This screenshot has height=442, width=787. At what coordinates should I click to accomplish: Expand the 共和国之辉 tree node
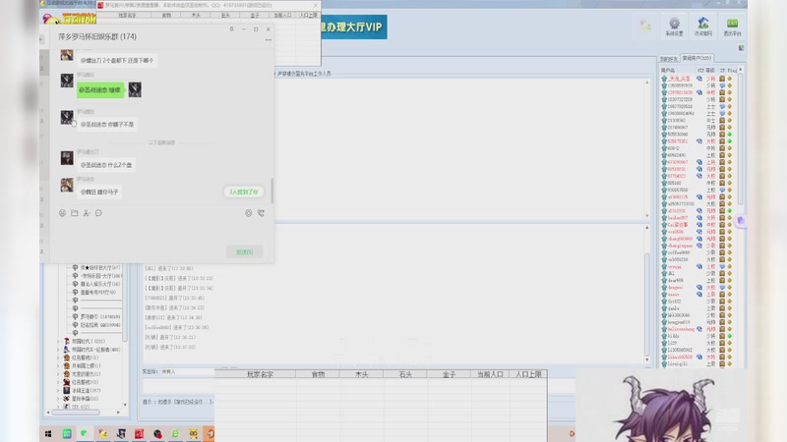point(58,365)
